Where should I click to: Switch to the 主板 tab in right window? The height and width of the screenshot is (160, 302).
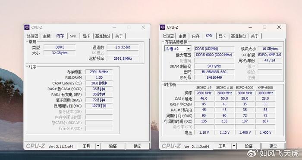pyautogui.click(x=182, y=36)
